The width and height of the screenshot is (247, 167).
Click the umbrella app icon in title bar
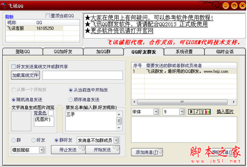(4, 6)
